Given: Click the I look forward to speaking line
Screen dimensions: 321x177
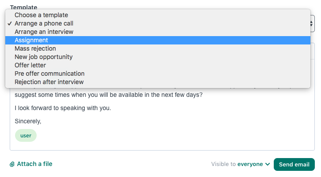Looking at the screenshot, I should [x=63, y=108].
